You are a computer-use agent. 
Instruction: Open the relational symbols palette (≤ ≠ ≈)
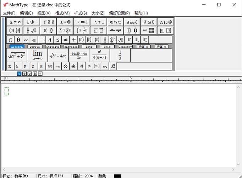click(x=15, y=22)
